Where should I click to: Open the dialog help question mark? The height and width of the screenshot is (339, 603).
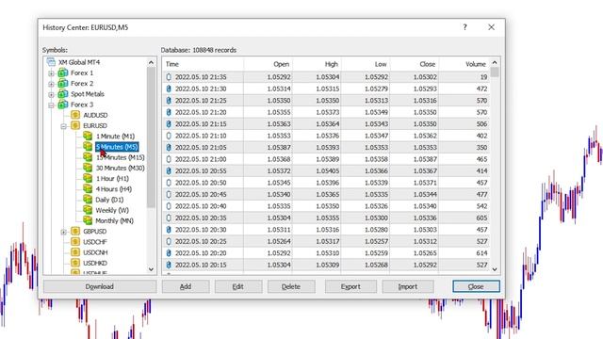tap(464, 27)
